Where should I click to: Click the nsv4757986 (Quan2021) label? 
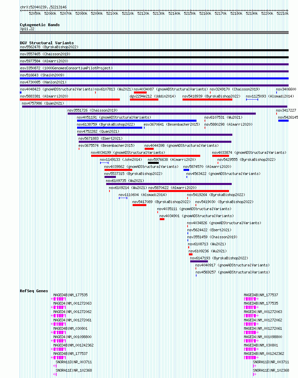(x=43, y=103)
